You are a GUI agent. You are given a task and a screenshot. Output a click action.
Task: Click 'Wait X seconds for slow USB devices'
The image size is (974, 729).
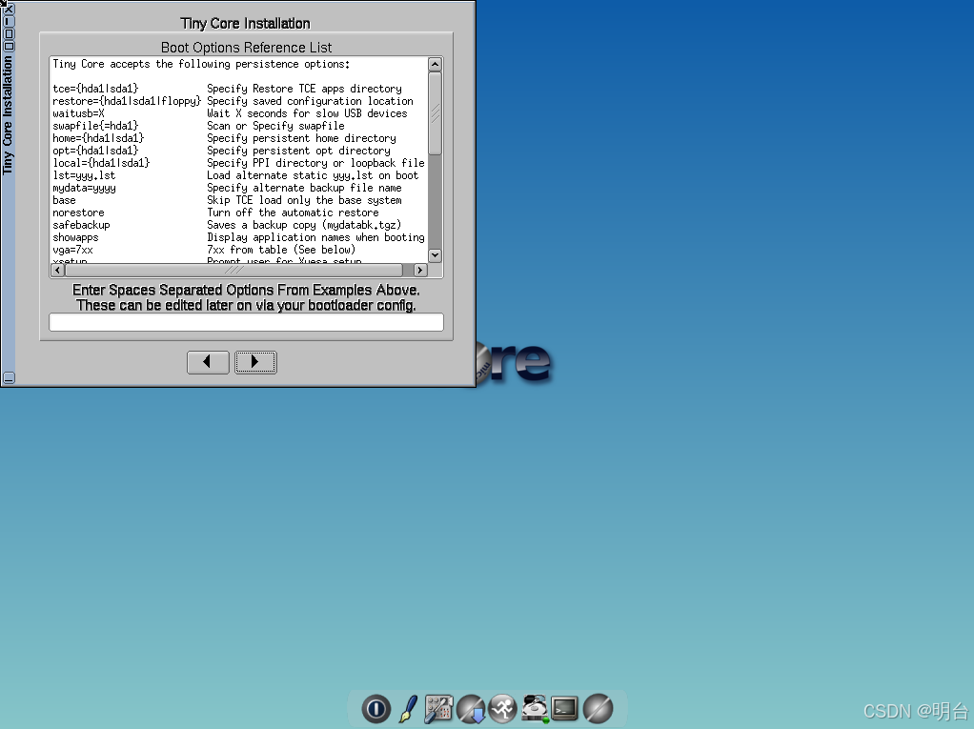point(307,113)
